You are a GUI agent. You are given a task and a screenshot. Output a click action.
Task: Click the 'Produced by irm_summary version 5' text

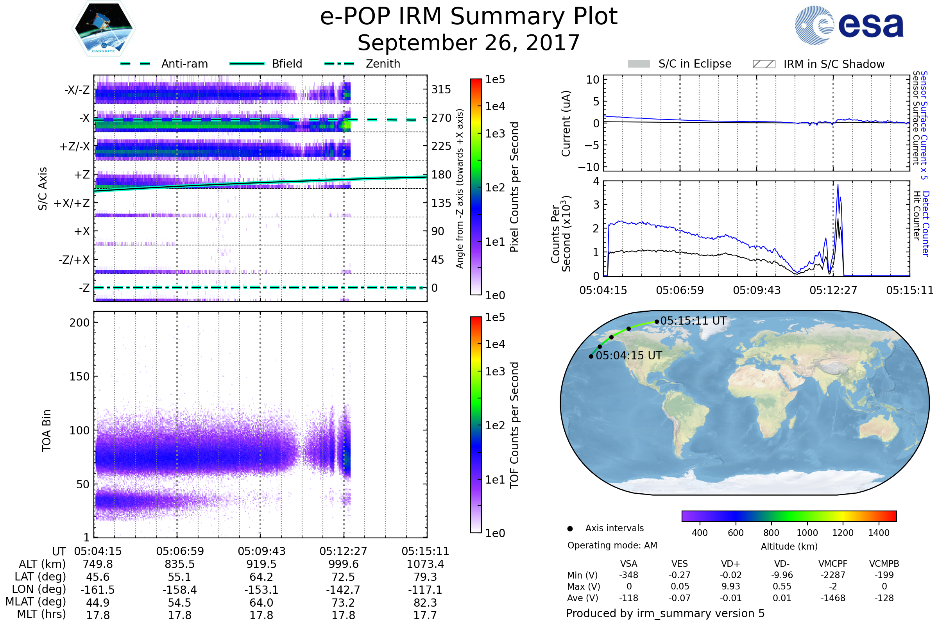(x=665, y=613)
